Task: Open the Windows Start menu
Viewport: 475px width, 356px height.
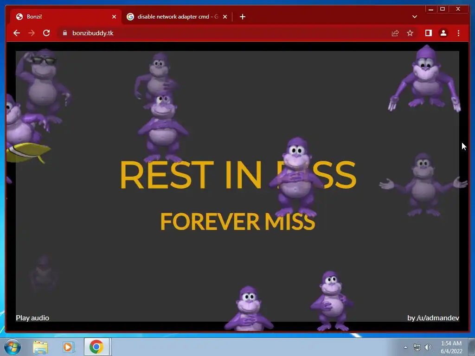Action: pyautogui.click(x=13, y=347)
